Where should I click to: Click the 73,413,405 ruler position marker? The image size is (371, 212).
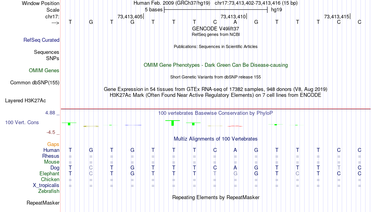(x=130, y=16)
